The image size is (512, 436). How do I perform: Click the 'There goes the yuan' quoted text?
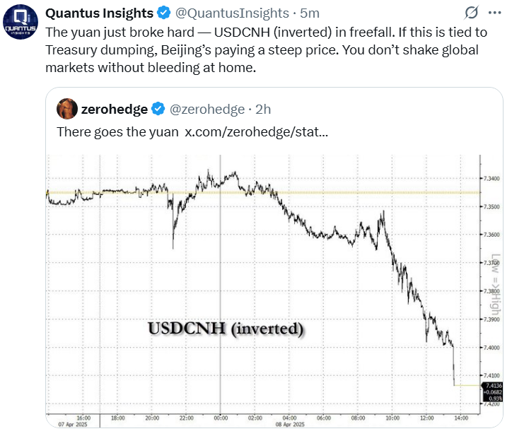pyautogui.click(x=117, y=132)
